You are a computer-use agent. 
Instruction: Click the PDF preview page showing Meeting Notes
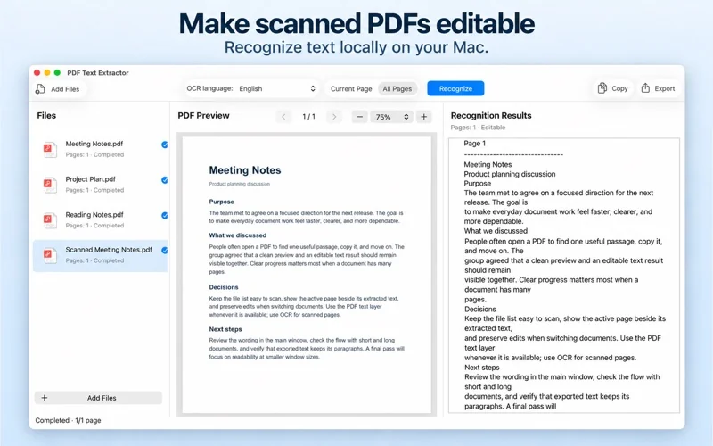[x=307, y=275]
